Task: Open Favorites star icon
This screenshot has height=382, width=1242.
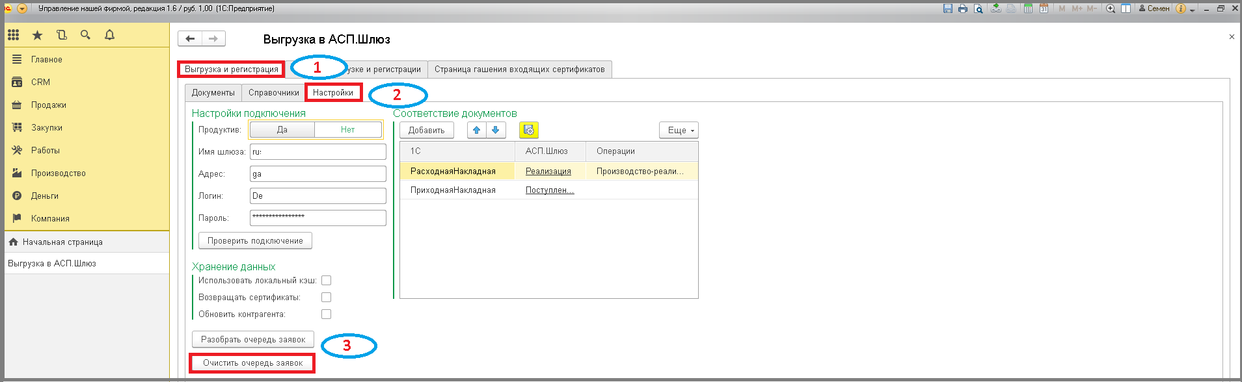Action: [x=37, y=35]
